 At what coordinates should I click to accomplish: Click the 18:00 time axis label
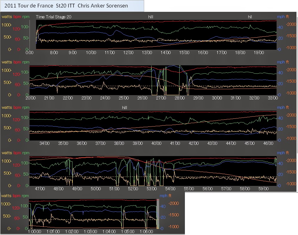pyautogui.click(x=240, y=53)
